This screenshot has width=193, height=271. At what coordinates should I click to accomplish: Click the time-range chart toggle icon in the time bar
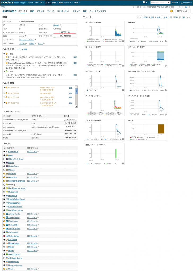pos(186,7)
